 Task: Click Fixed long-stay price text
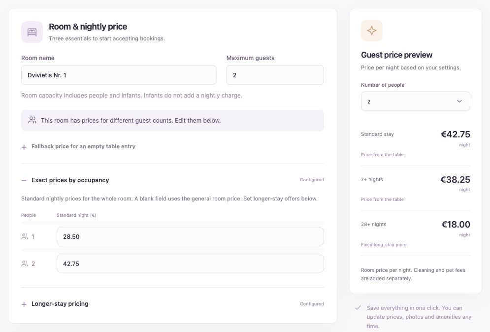tap(384, 245)
